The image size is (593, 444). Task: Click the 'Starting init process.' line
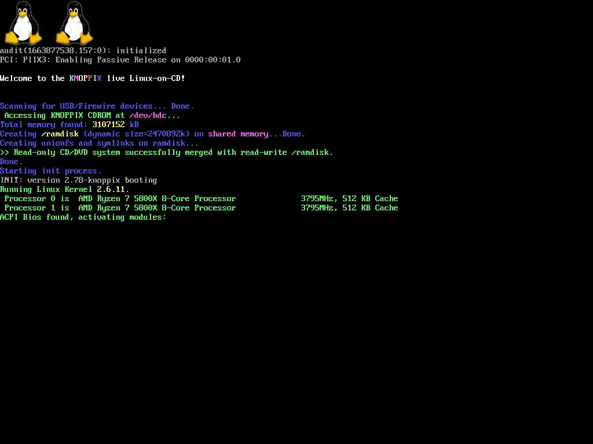(x=51, y=171)
